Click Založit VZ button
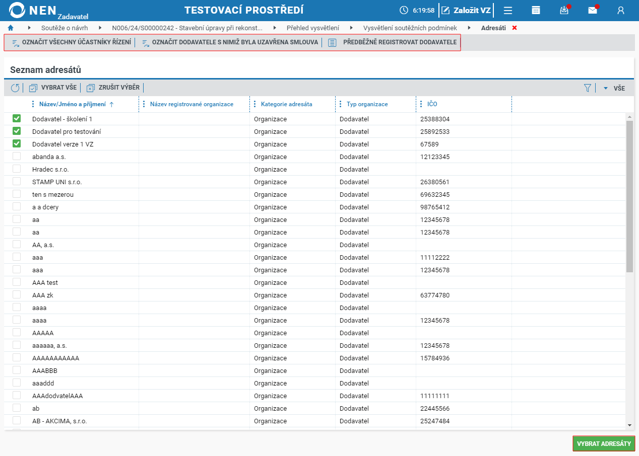This screenshot has height=456, width=639. click(466, 10)
